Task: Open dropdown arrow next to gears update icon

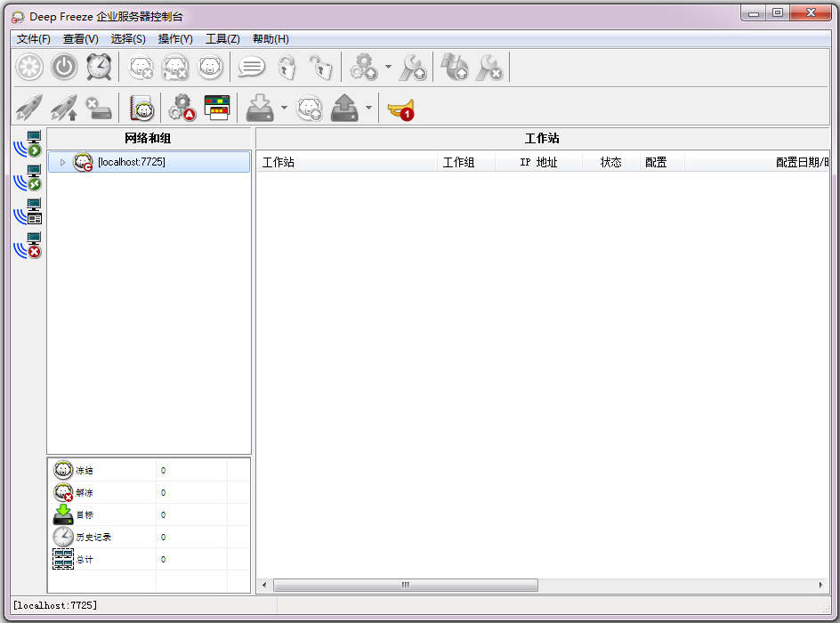Action: (388, 68)
